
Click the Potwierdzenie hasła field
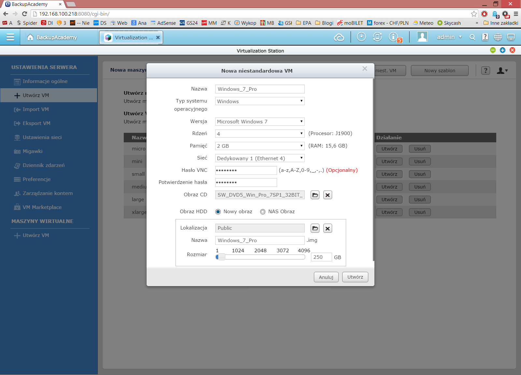(x=246, y=182)
